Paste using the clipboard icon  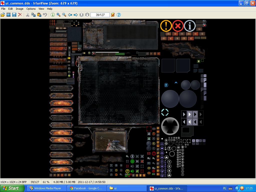tap(39, 15)
